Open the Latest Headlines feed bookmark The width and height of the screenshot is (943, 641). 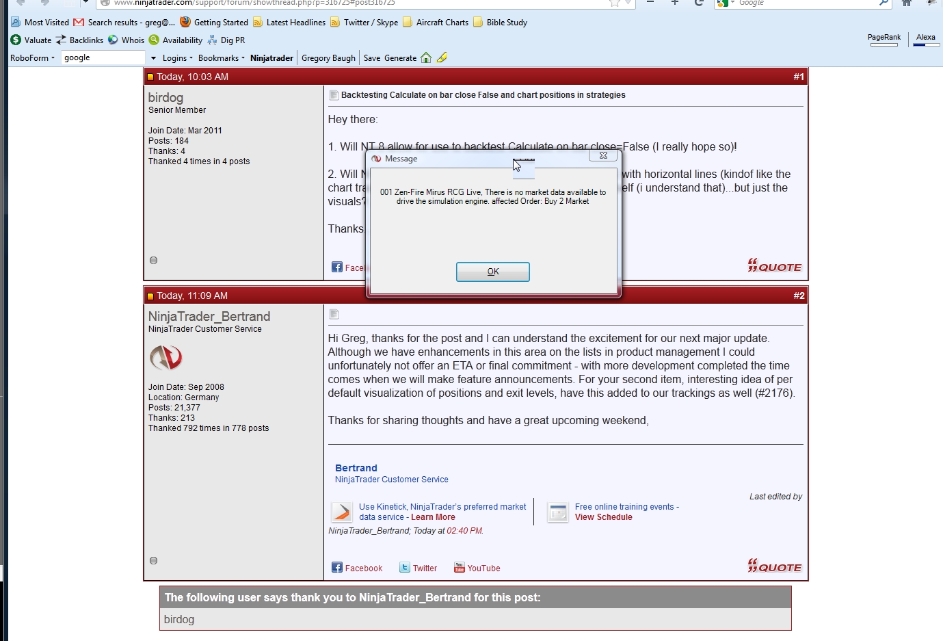(x=289, y=23)
